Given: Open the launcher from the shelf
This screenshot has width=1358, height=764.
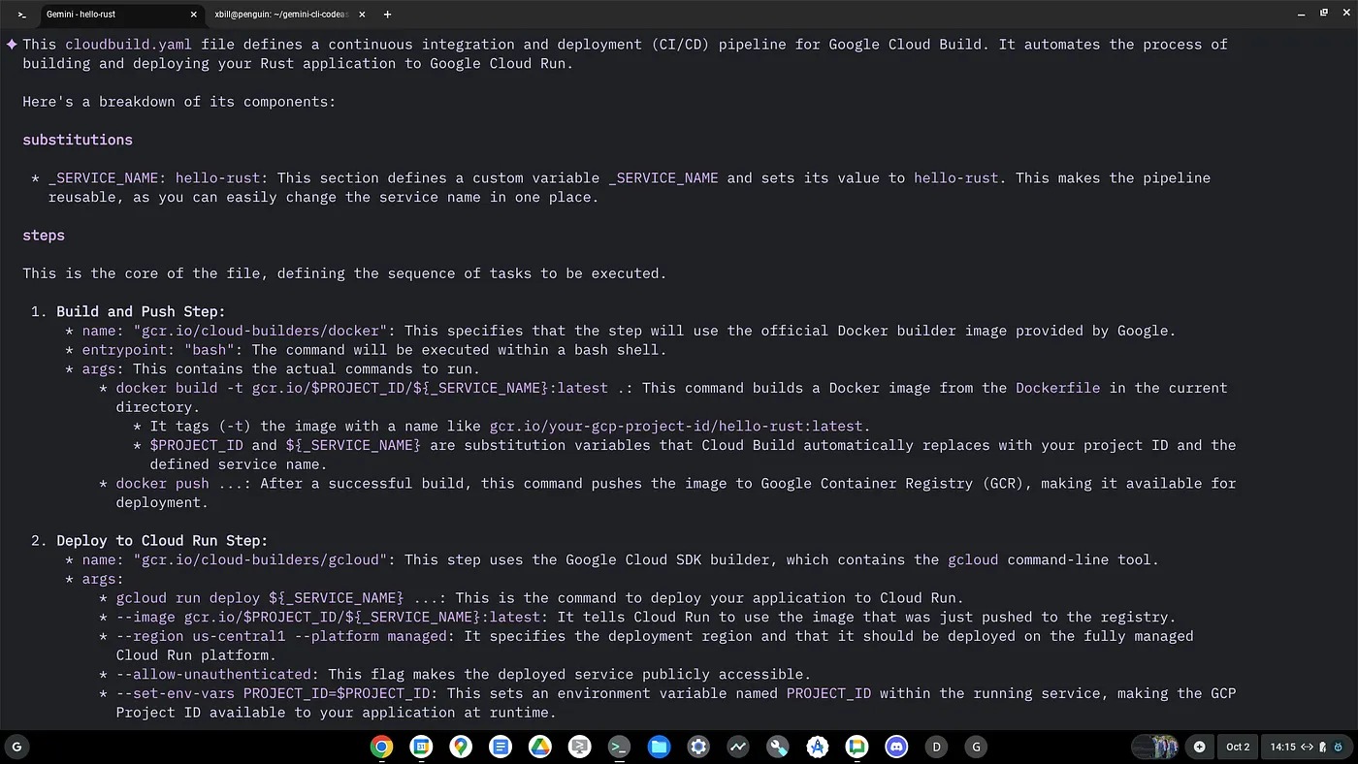Looking at the screenshot, I should pyautogui.click(x=16, y=747).
